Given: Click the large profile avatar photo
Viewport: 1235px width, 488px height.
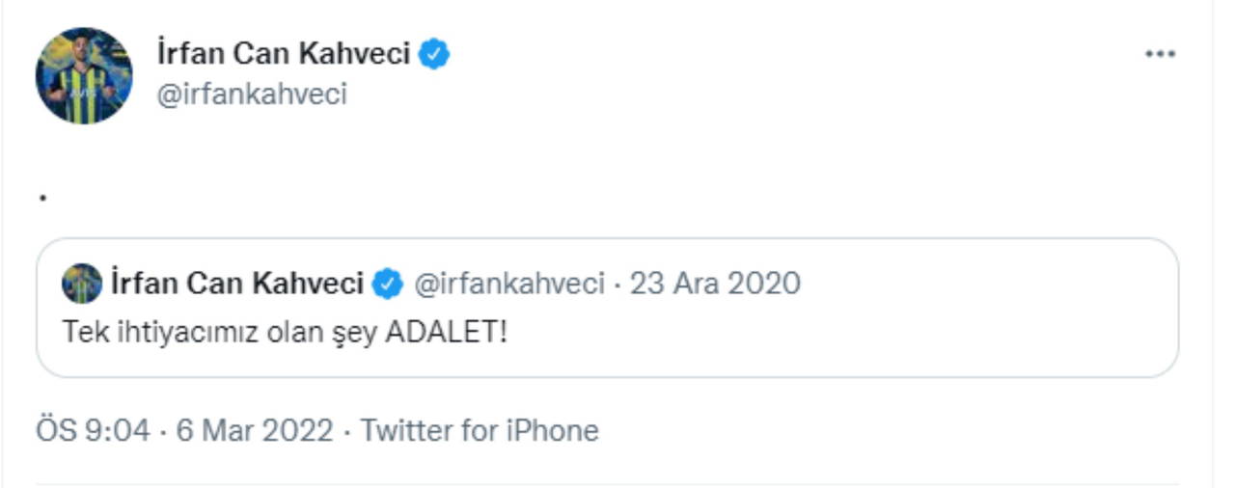Looking at the screenshot, I should tap(84, 75).
